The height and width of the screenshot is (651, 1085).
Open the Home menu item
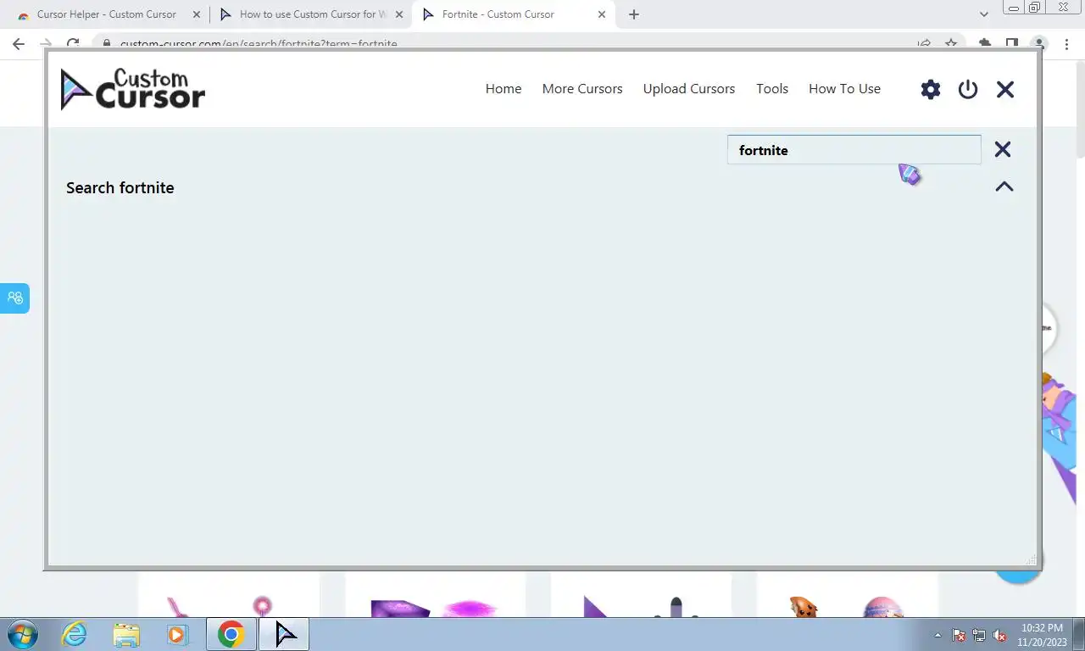coord(504,88)
